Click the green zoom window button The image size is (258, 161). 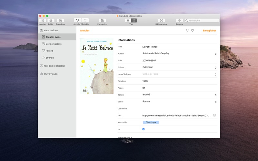pos(47,16)
